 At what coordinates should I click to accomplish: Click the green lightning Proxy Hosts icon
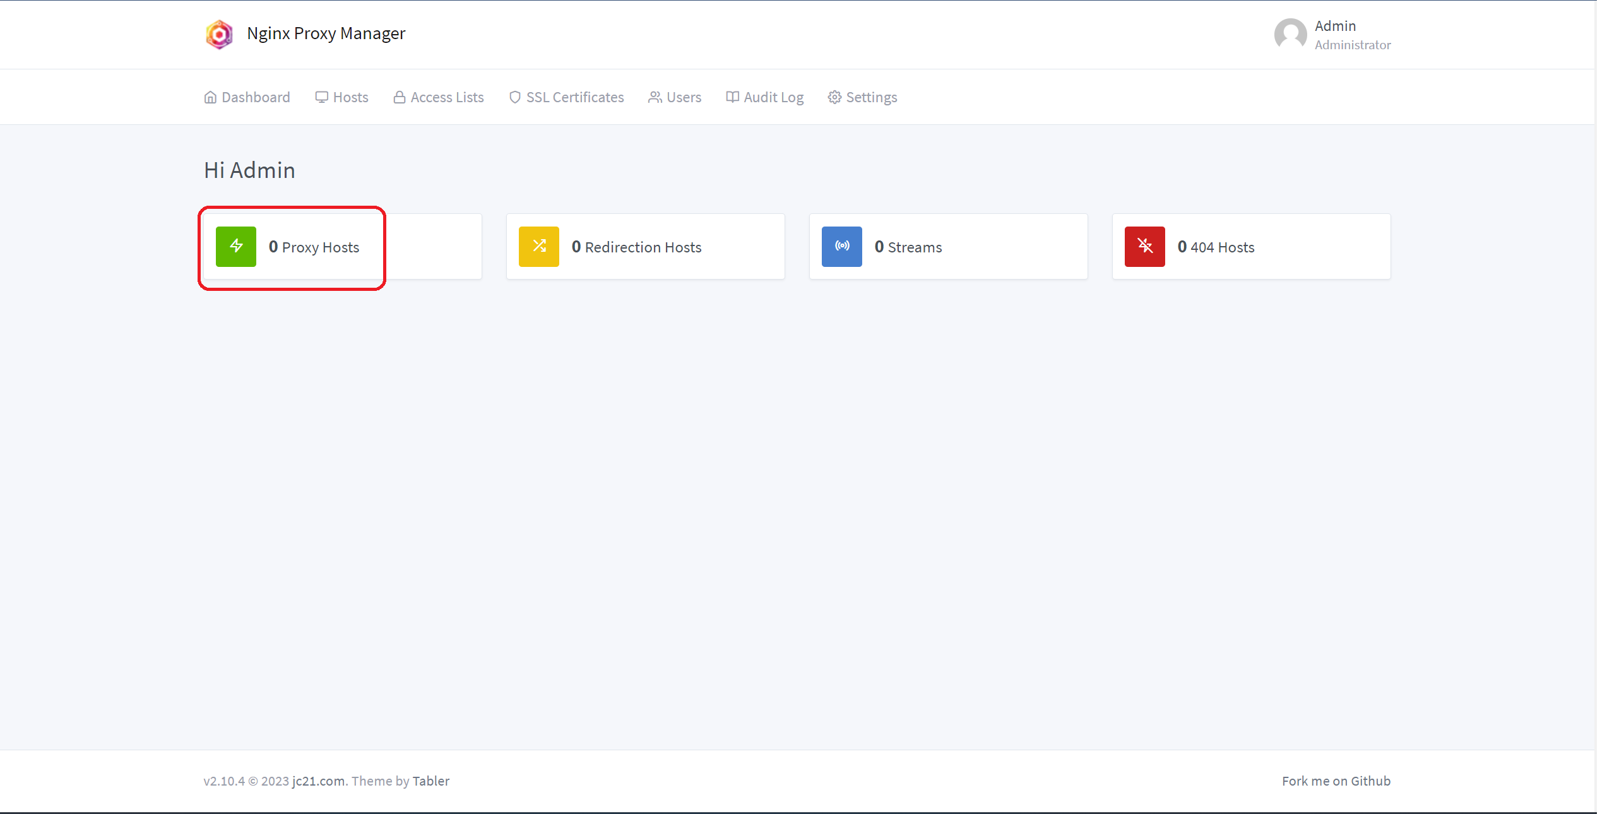pyautogui.click(x=236, y=247)
